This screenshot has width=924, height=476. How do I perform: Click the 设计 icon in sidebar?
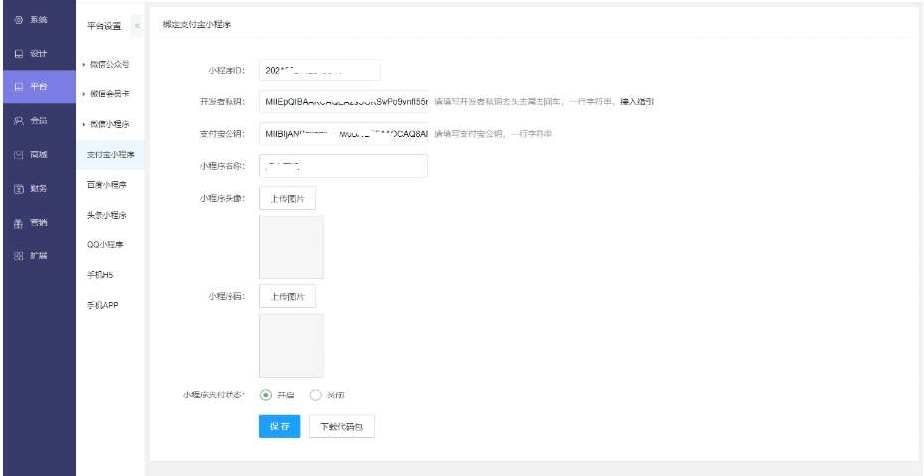pyautogui.click(x=18, y=54)
